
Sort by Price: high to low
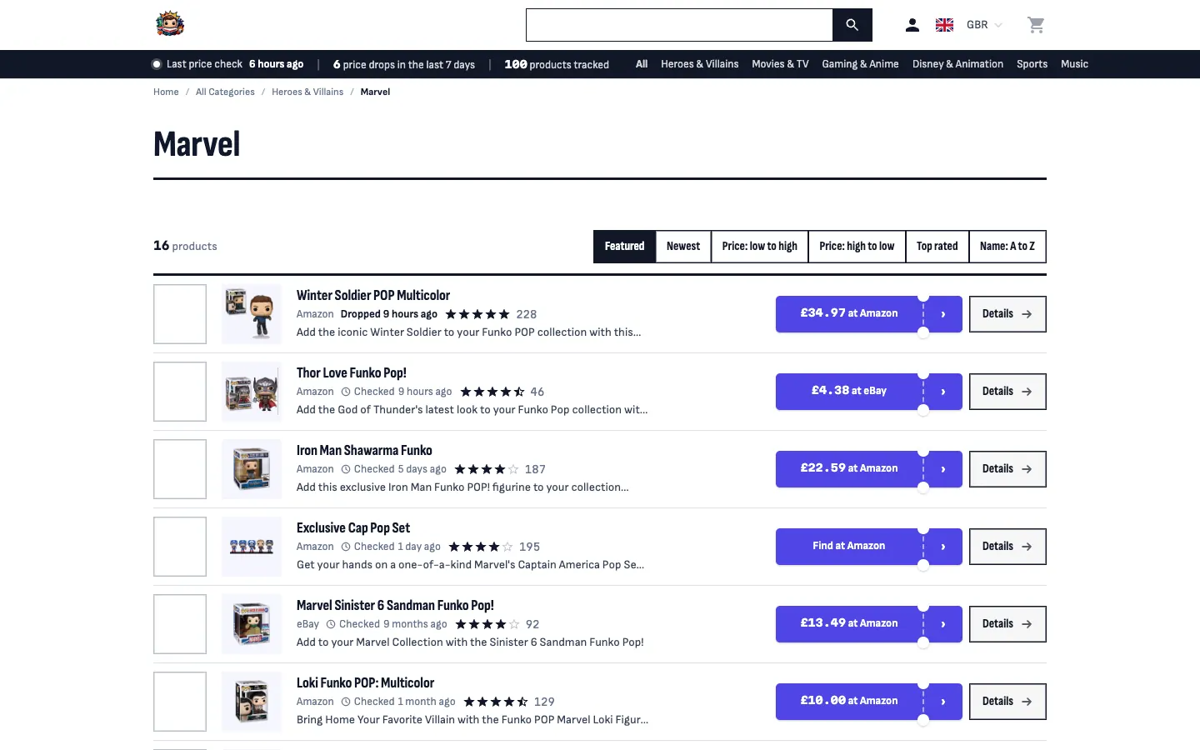pos(857,247)
